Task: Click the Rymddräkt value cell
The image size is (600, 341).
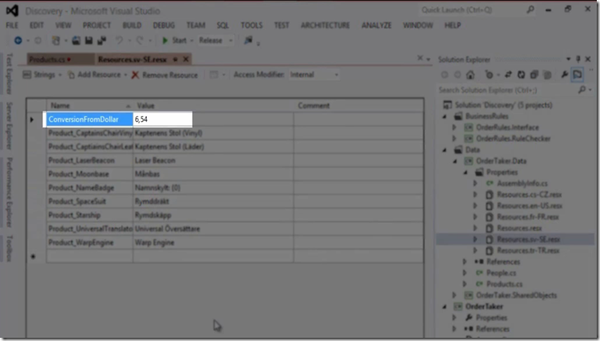Action: 213,202
